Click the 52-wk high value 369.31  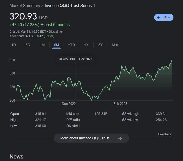tap(161, 114)
